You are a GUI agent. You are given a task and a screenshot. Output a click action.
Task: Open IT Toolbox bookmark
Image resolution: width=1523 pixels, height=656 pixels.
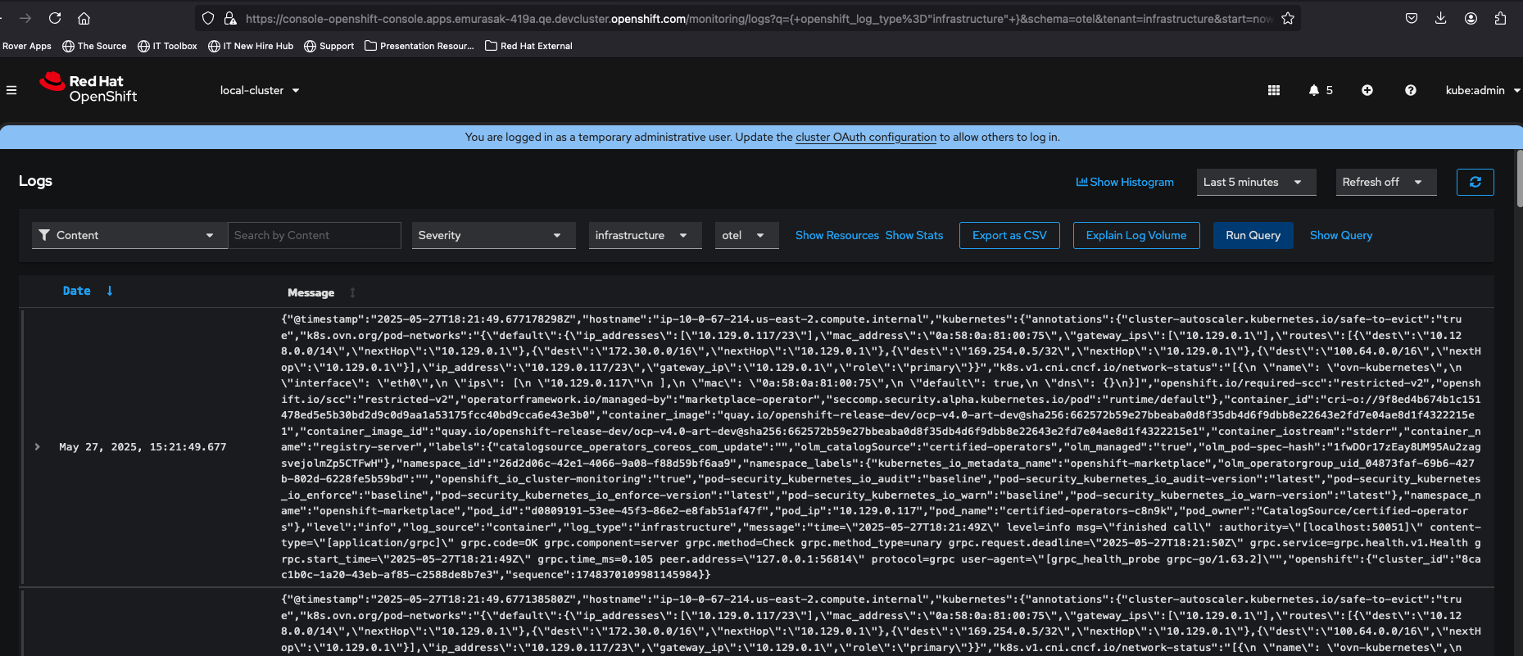pos(167,46)
